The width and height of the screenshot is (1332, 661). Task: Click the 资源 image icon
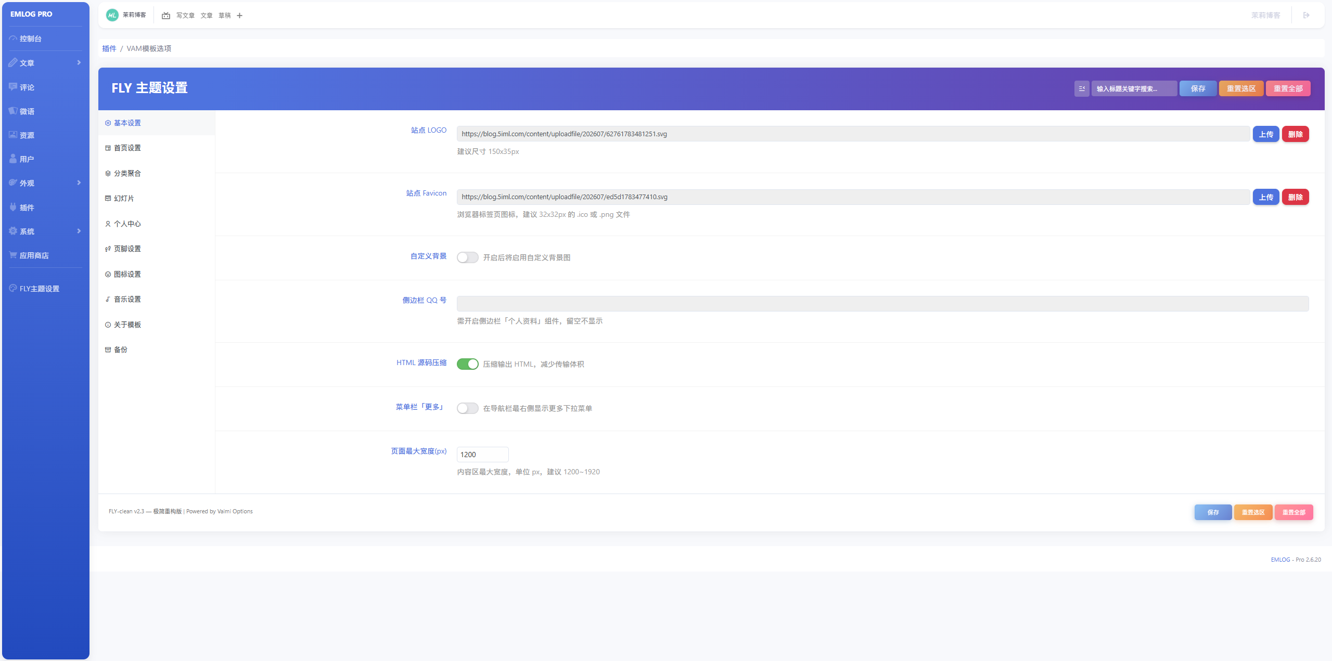(x=13, y=135)
